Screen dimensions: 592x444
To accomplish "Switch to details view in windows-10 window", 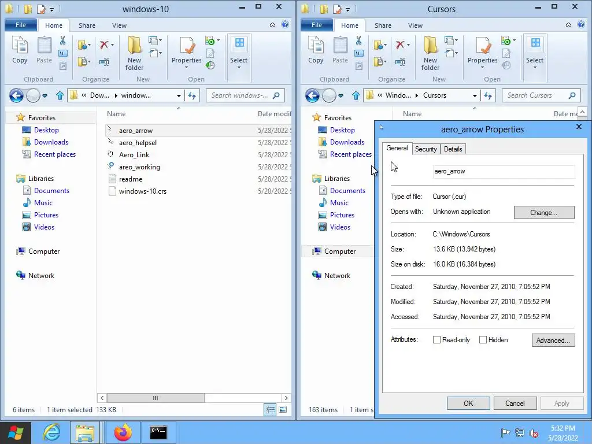I will click(270, 410).
